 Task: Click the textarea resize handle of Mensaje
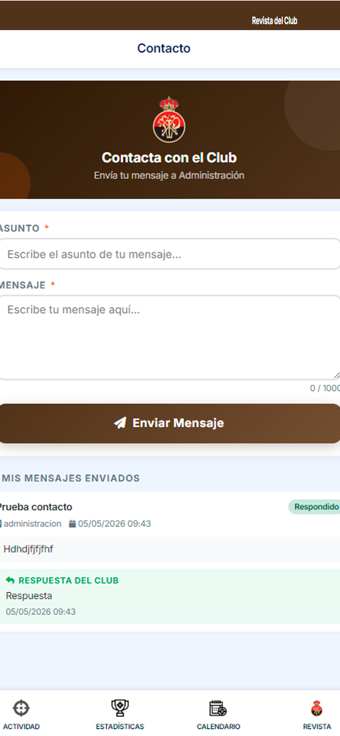point(336,375)
